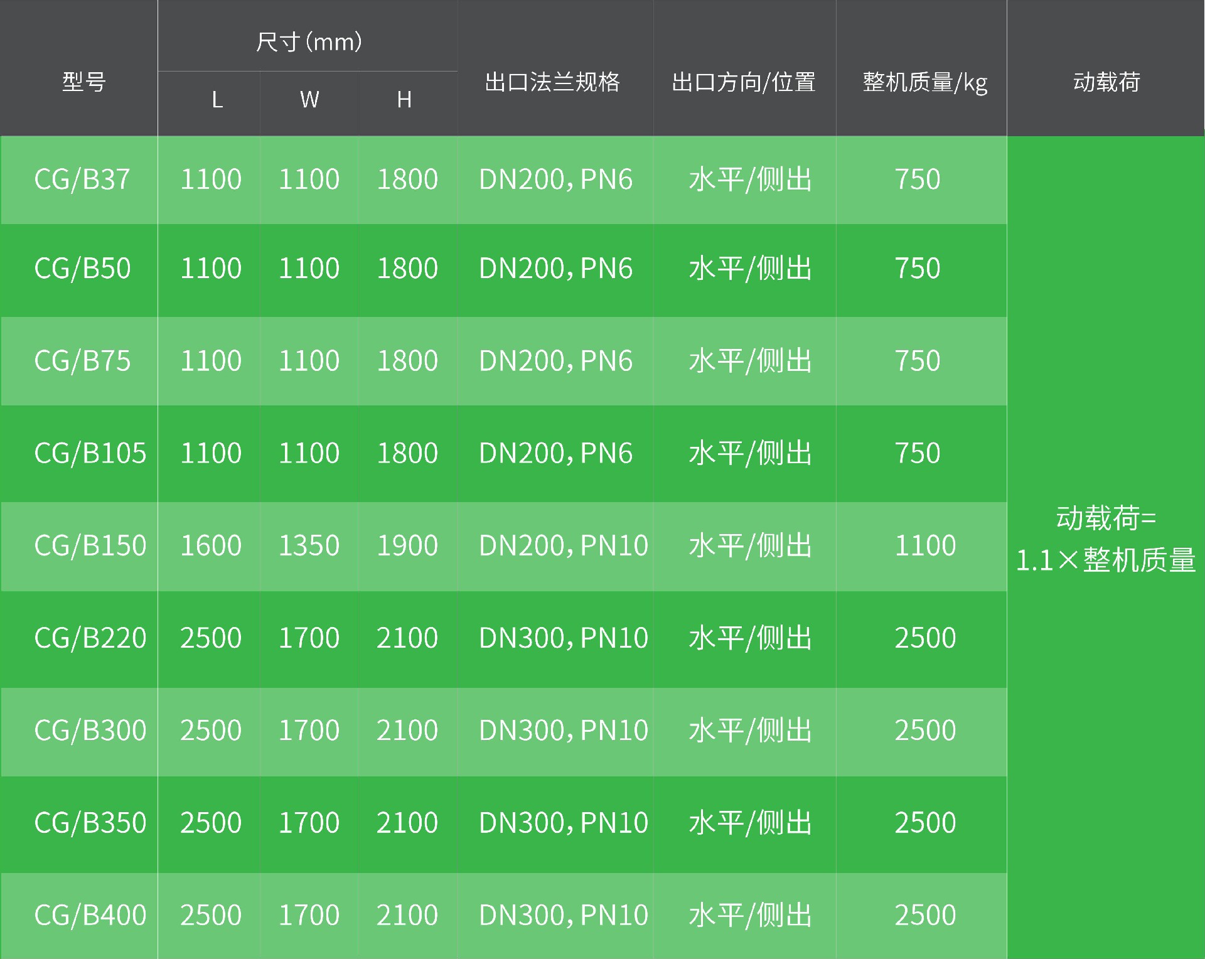Viewport: 1205px width, 959px height.
Task: Select the CG/B350 model cell
Action: point(90,823)
